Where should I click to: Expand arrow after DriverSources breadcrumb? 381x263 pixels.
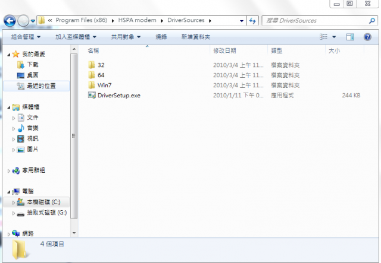point(210,21)
